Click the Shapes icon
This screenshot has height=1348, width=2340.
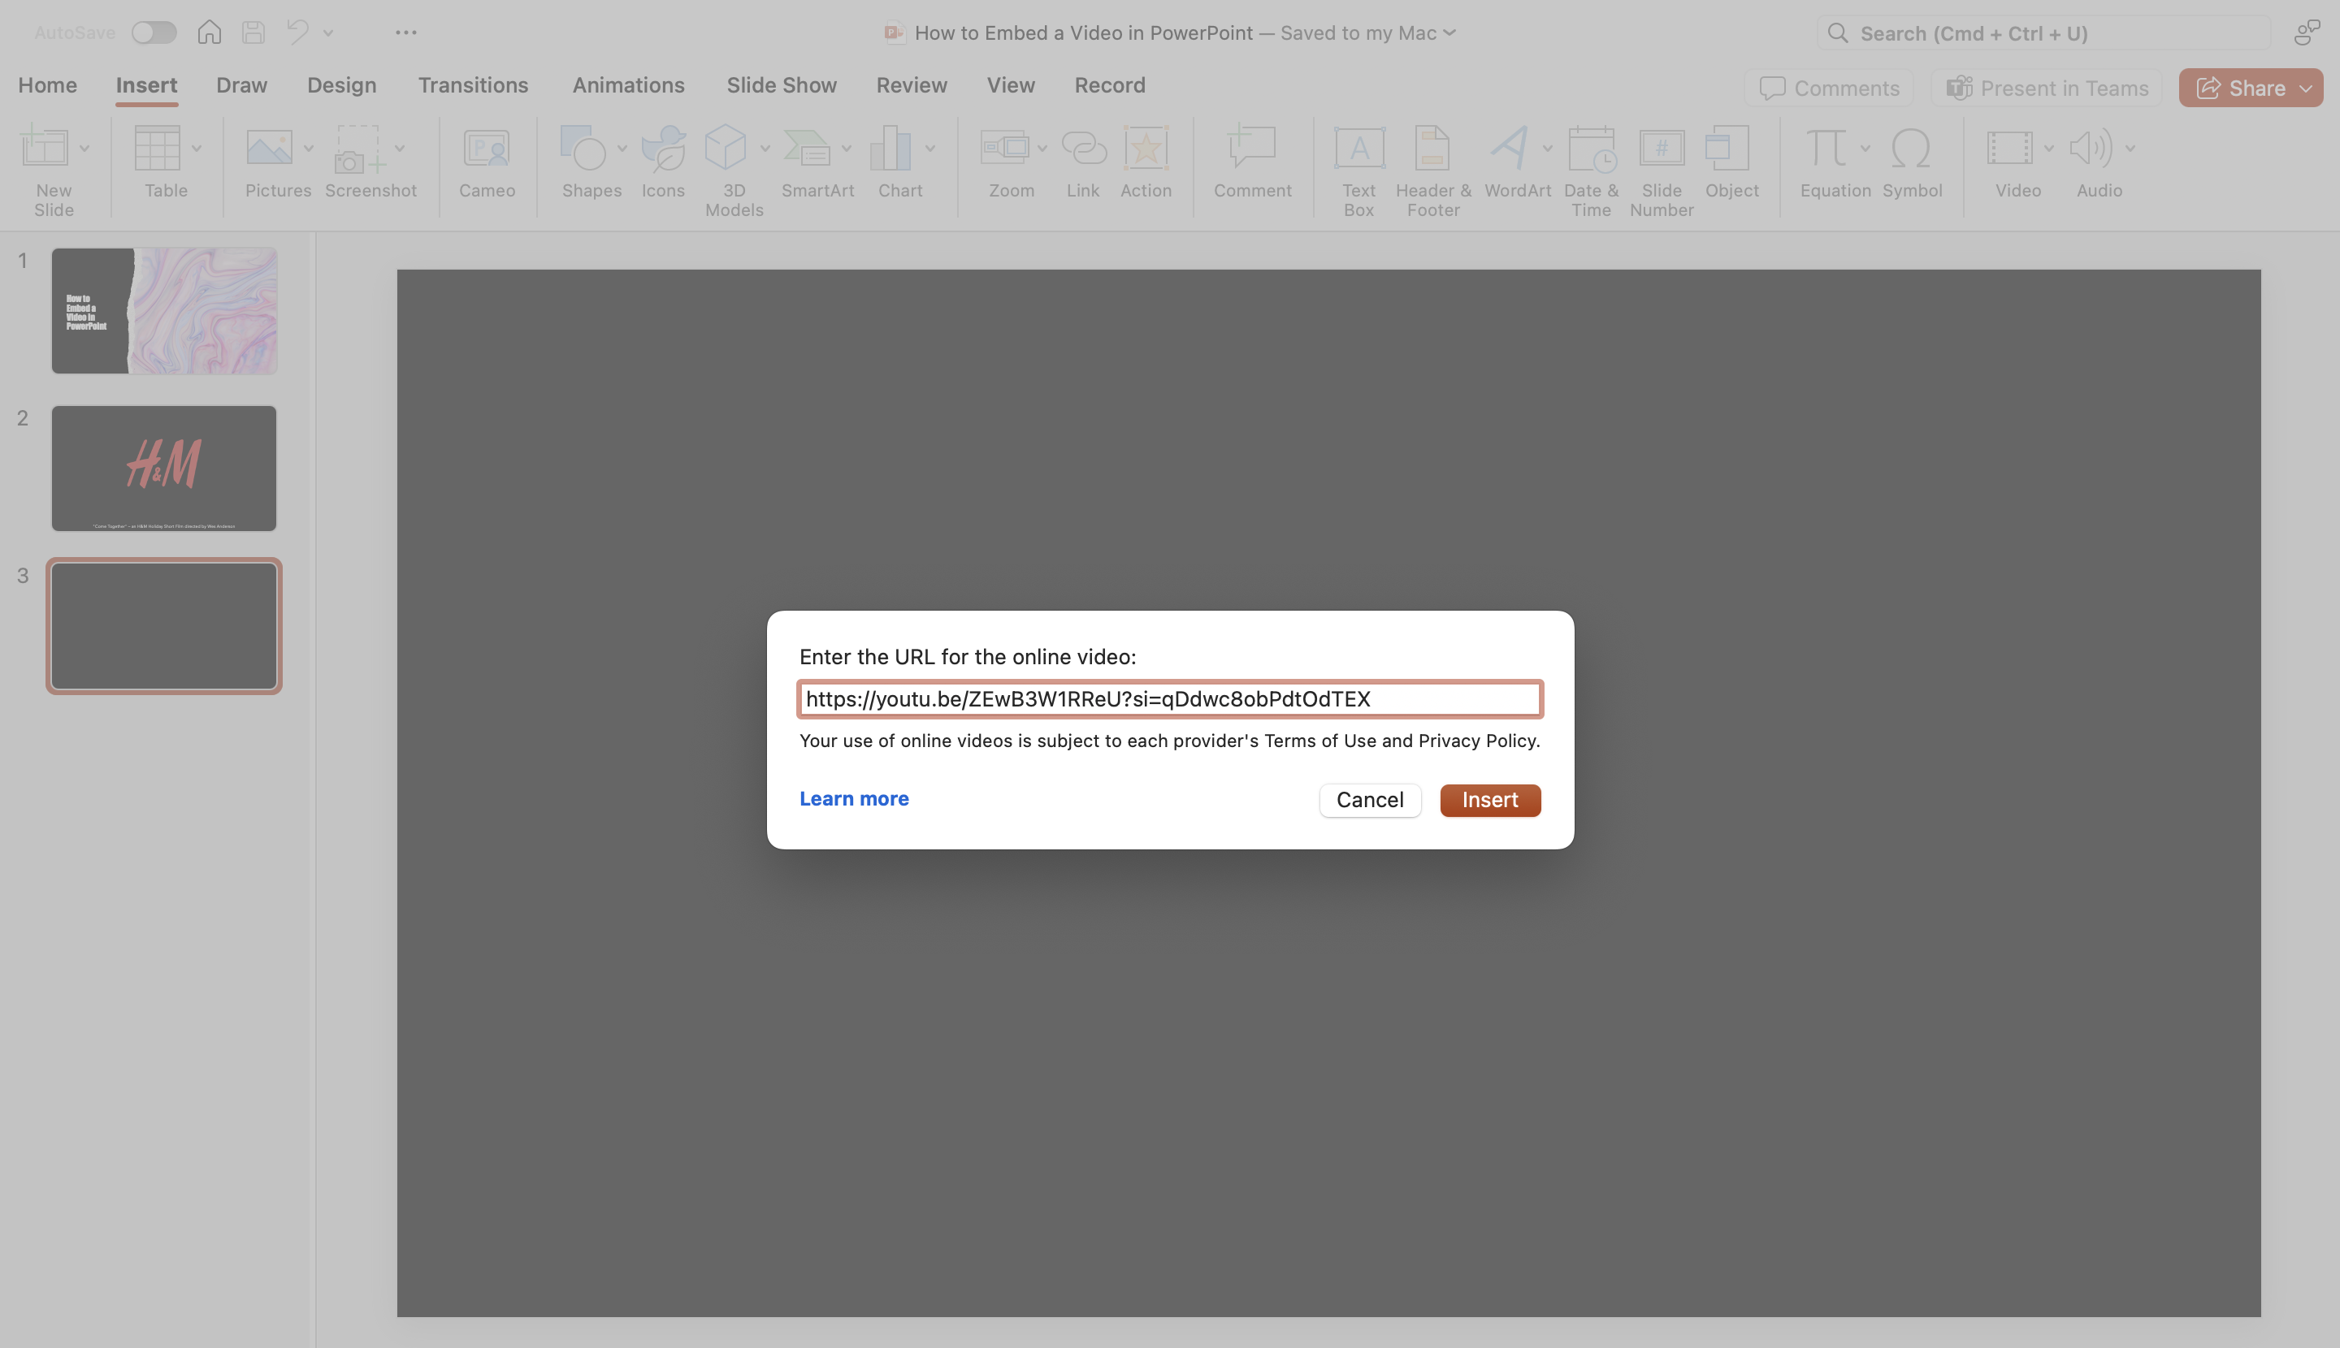[583, 148]
